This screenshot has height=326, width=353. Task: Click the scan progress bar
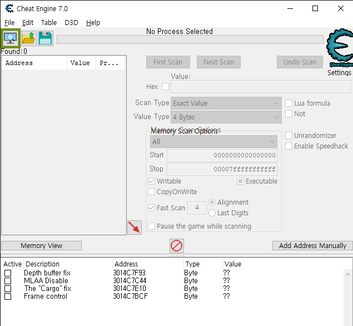190,39
